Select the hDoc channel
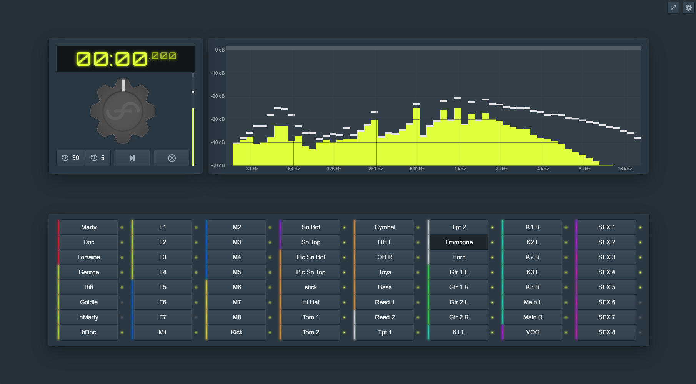Image resolution: width=696 pixels, height=384 pixels. (89, 332)
